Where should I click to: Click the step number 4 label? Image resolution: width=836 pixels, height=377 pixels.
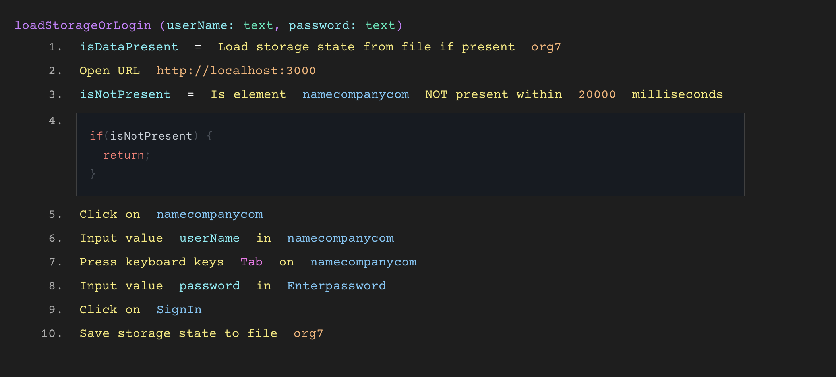pos(55,121)
